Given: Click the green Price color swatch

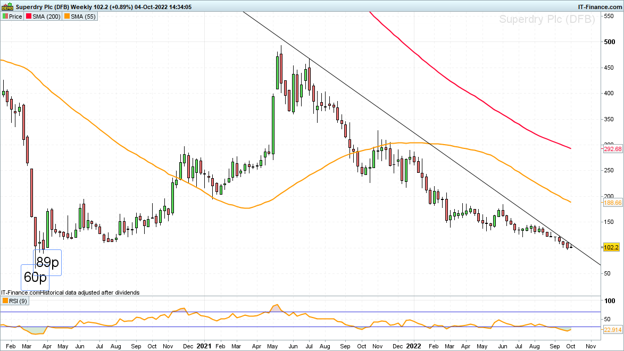Looking at the screenshot, I should tap(5, 16).
